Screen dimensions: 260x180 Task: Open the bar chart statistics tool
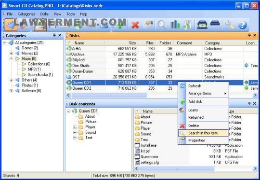point(175,25)
